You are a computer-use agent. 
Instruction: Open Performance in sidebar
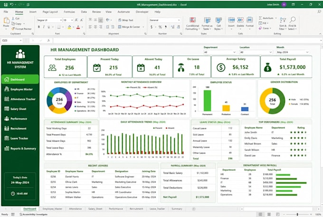coord(20,119)
